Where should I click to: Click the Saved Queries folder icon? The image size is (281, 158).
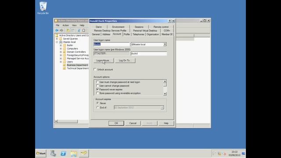click(x=61, y=39)
